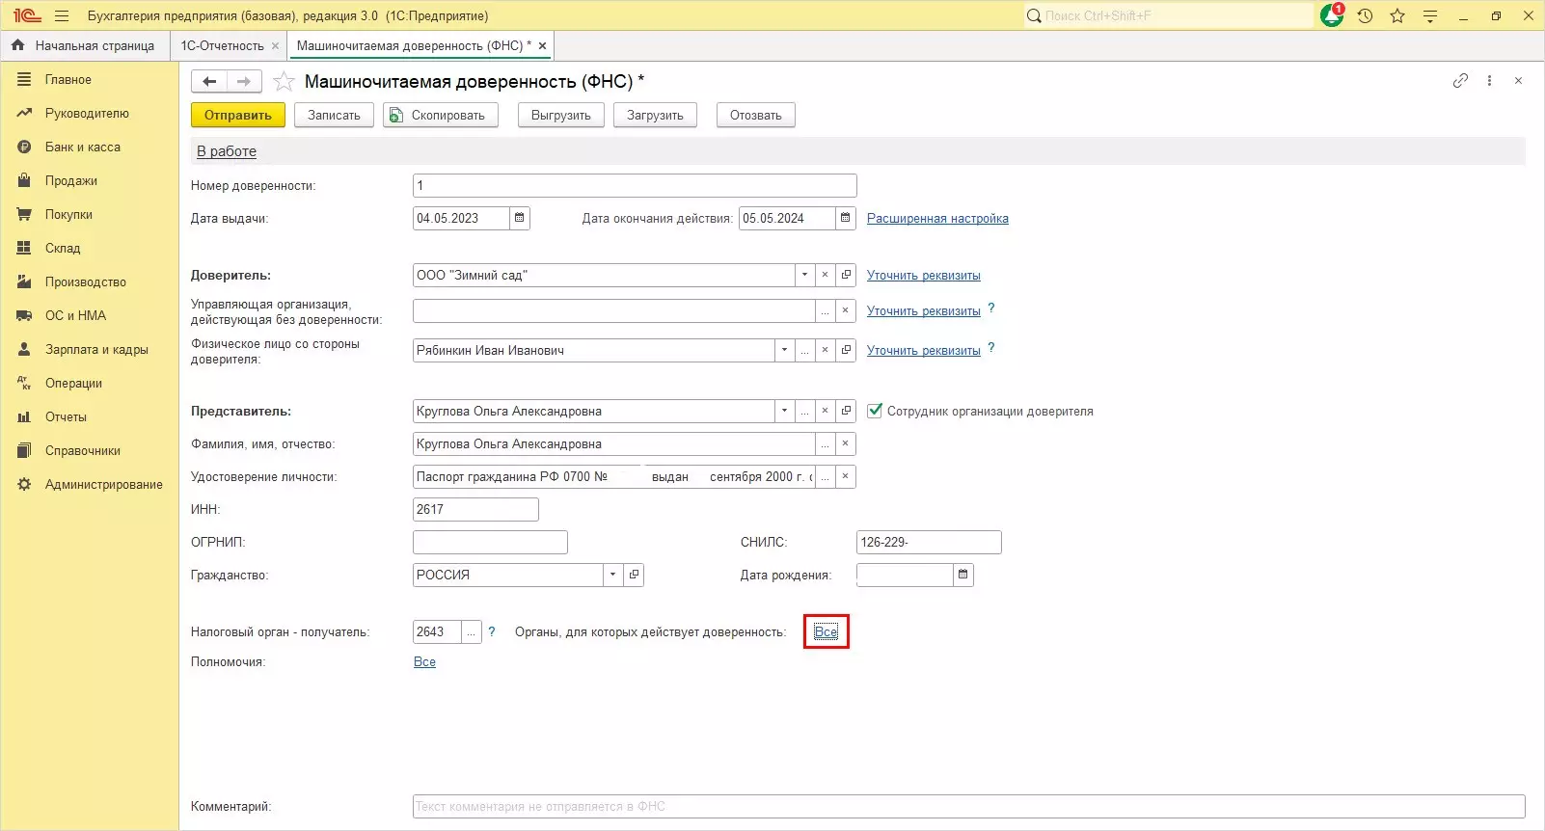Show help for Управляющая организация row
Screen dimensions: 1545x831
point(991,308)
